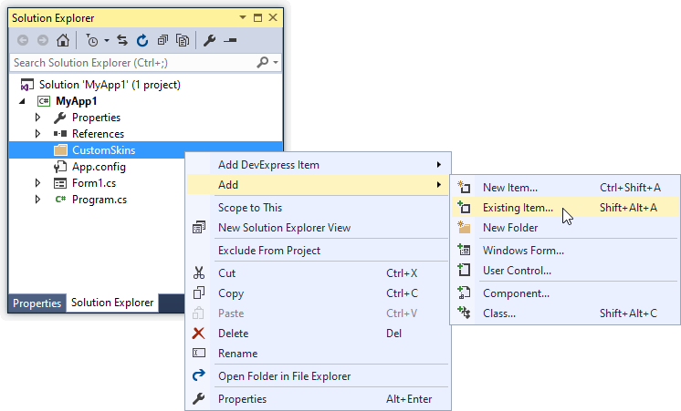Choose New Solution Explorer View

coord(319,228)
